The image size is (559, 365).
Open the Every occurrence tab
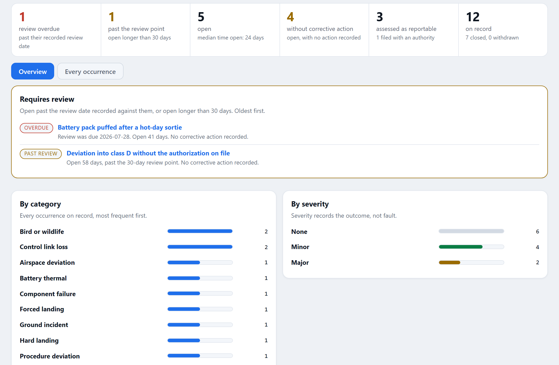coord(90,71)
